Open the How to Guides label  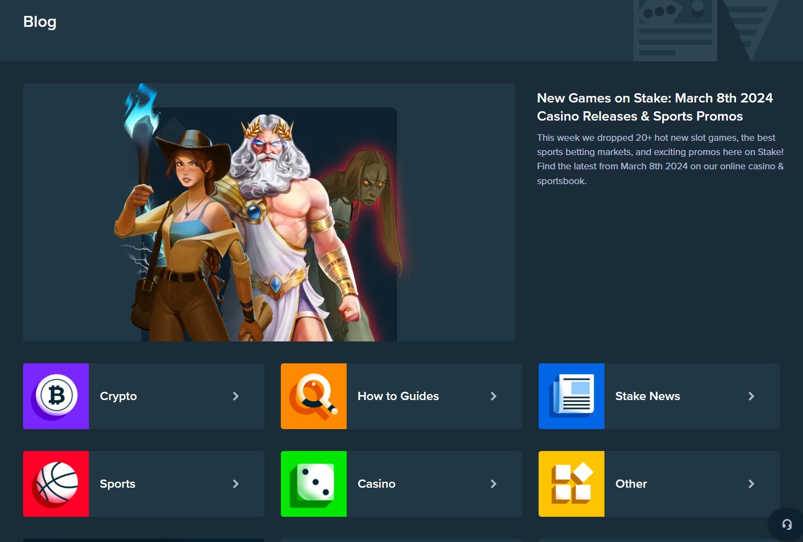(398, 396)
